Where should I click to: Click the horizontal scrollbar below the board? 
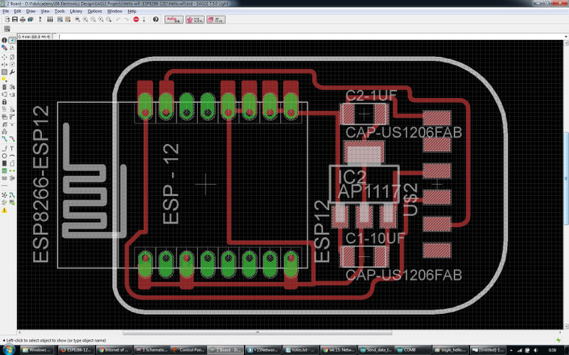(257, 332)
